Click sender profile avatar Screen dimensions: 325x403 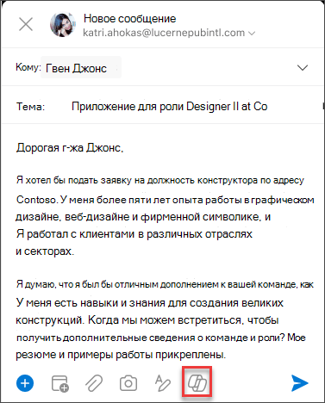(63, 25)
